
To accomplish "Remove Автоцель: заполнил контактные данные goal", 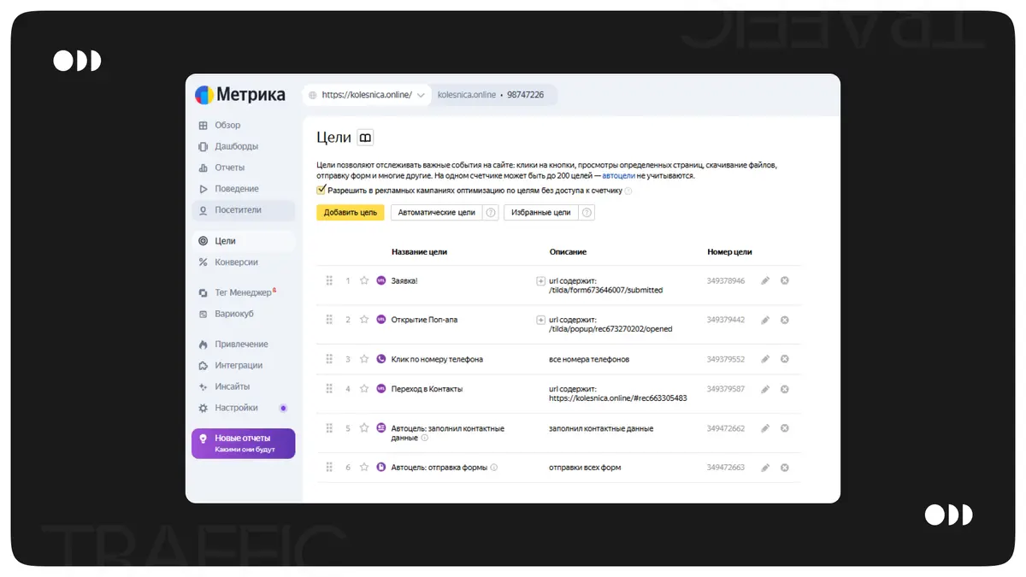I will point(784,428).
